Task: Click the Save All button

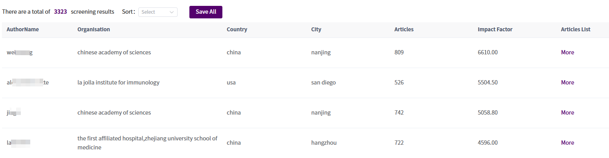Action: [x=205, y=12]
